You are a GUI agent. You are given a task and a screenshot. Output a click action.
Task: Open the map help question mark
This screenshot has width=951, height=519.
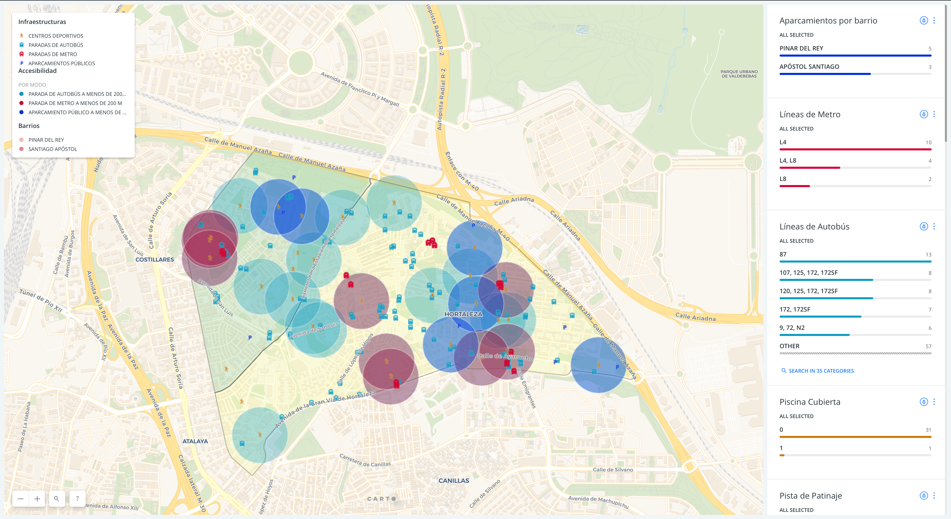point(77,499)
